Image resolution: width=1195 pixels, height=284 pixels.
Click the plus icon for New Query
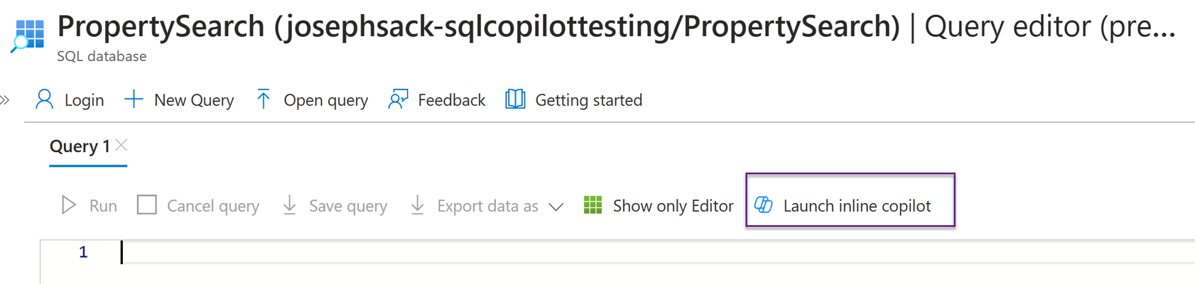pos(134,99)
